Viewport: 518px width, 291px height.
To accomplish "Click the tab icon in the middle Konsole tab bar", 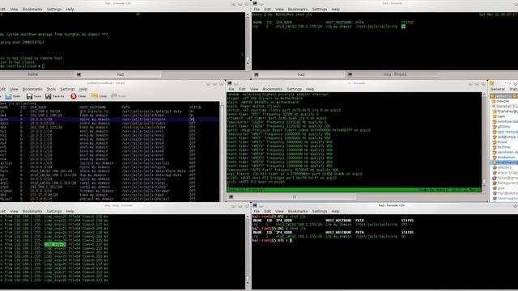I will tap(231, 196).
